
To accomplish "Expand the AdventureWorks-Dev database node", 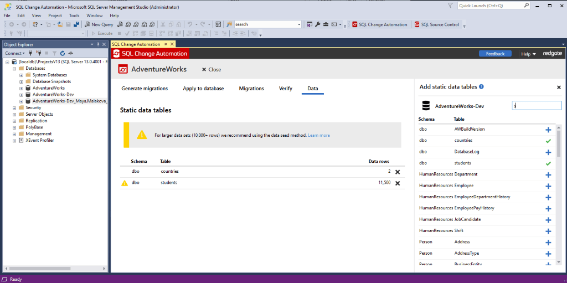I will pos(21,95).
